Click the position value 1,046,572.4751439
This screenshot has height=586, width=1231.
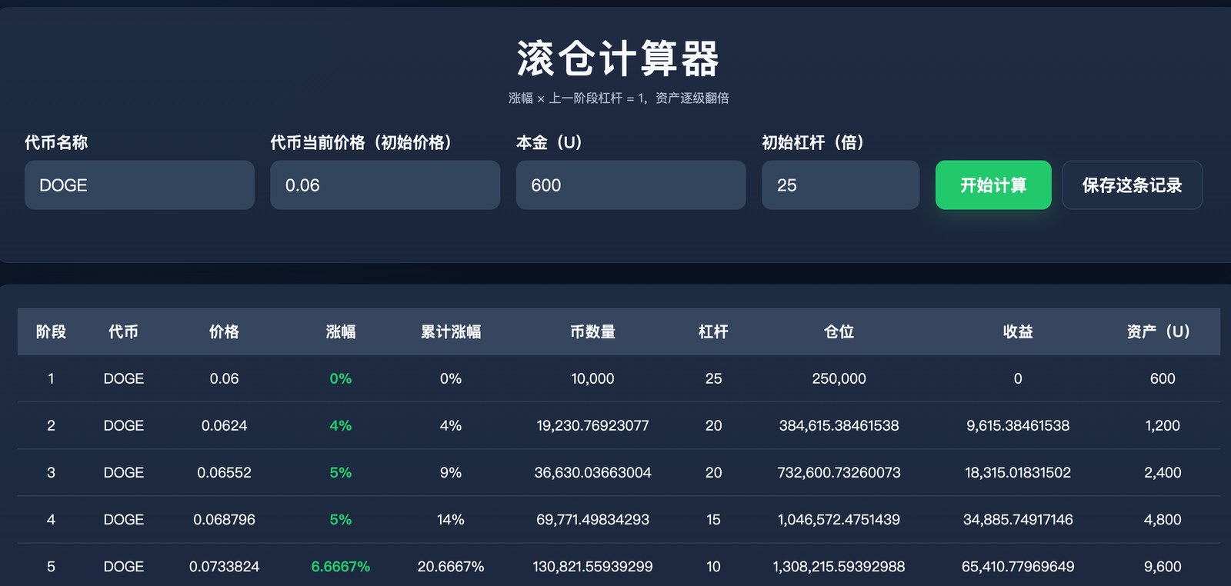click(839, 519)
